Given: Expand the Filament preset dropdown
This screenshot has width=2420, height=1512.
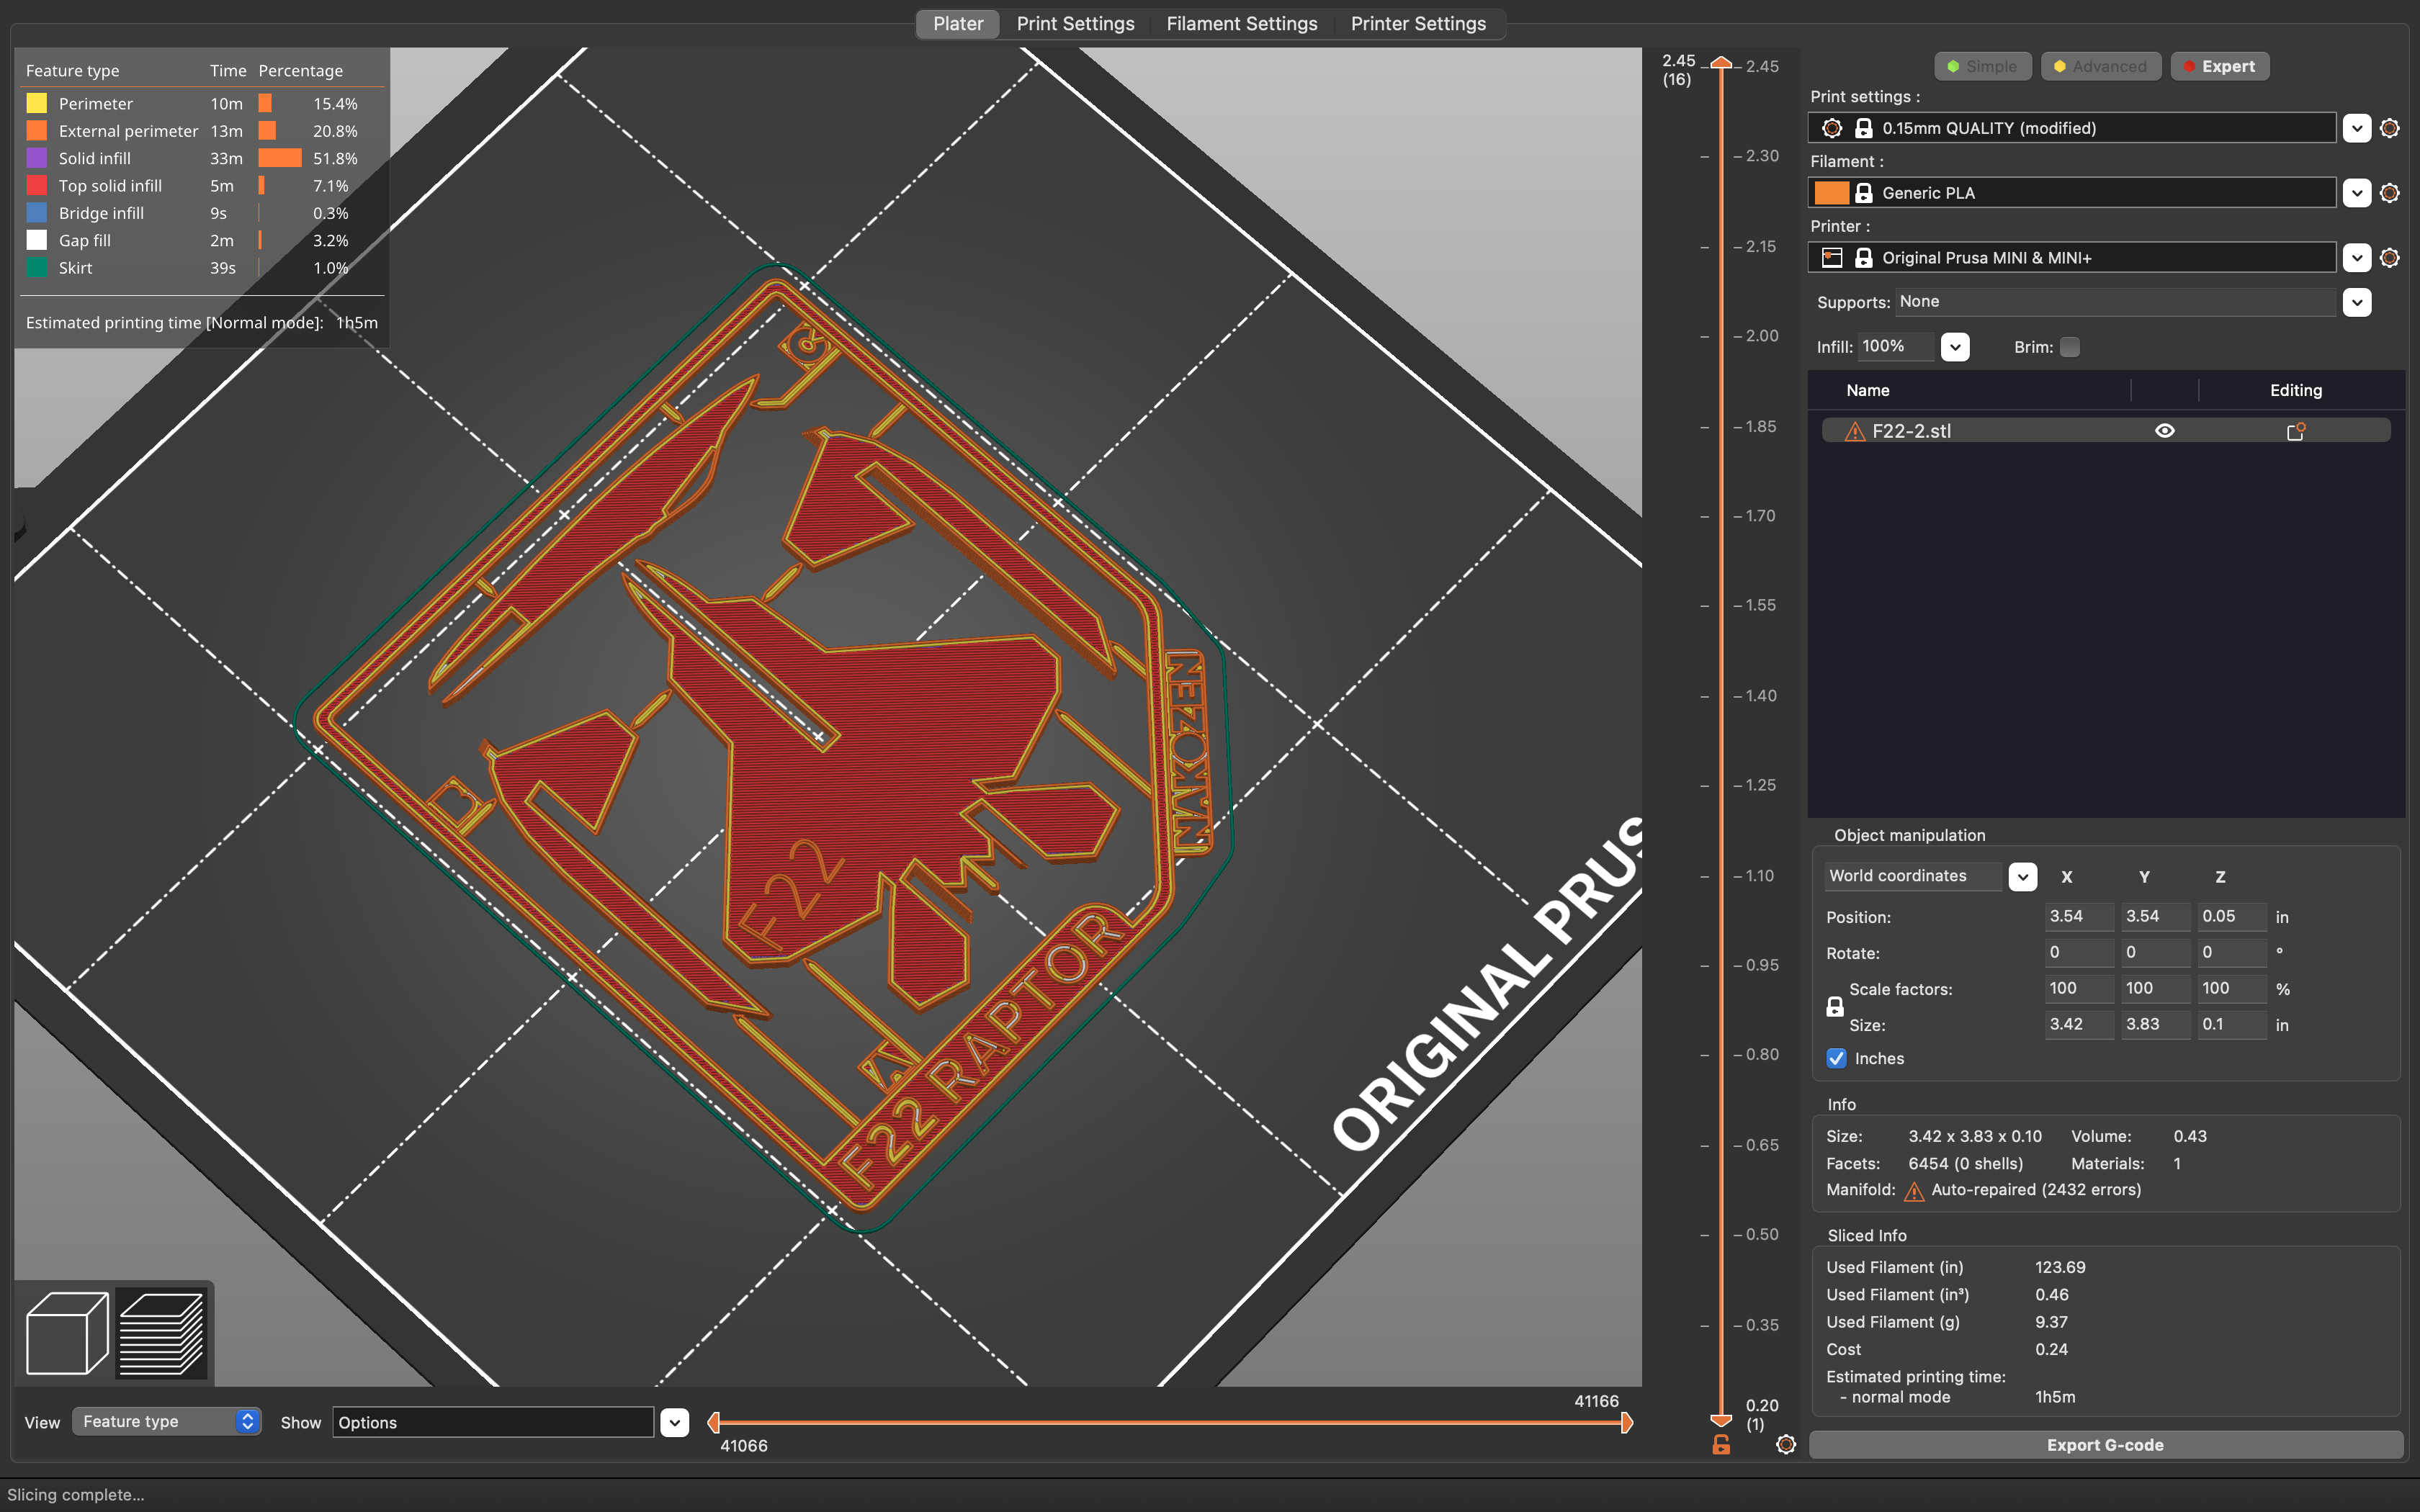Looking at the screenshot, I should tap(2357, 193).
